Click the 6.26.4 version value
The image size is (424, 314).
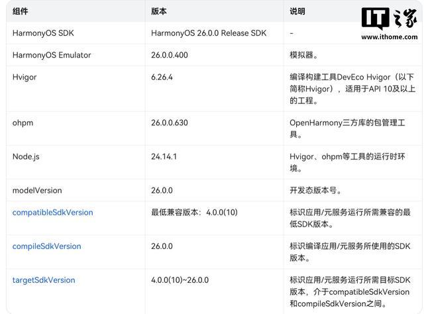pos(162,78)
